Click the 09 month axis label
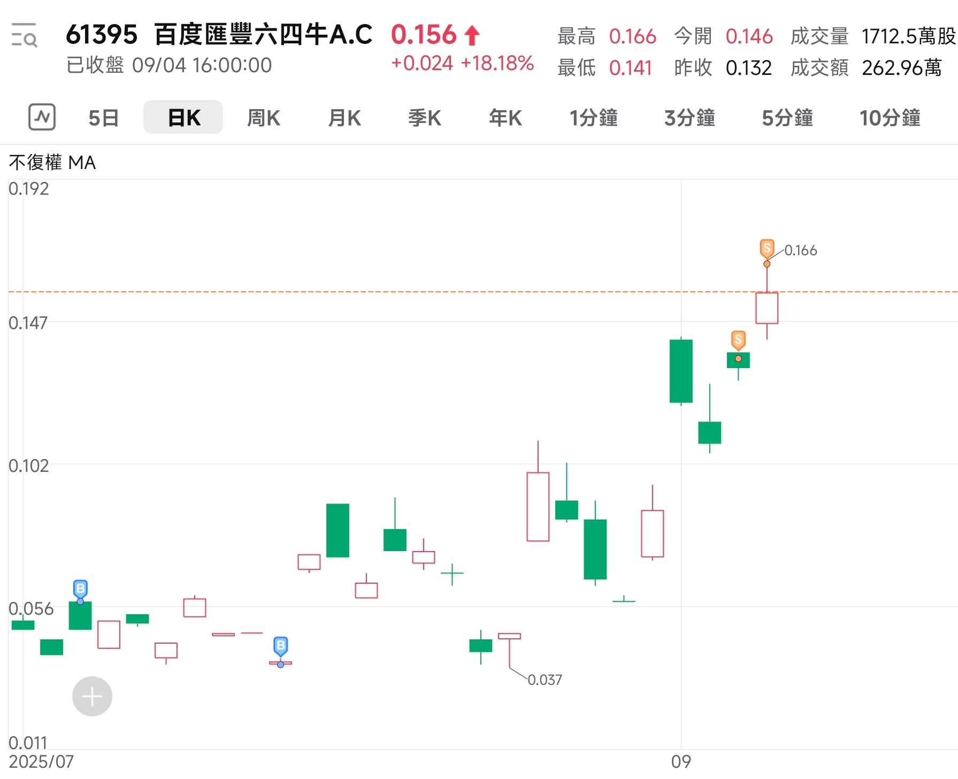The image size is (958, 779). coord(681,762)
